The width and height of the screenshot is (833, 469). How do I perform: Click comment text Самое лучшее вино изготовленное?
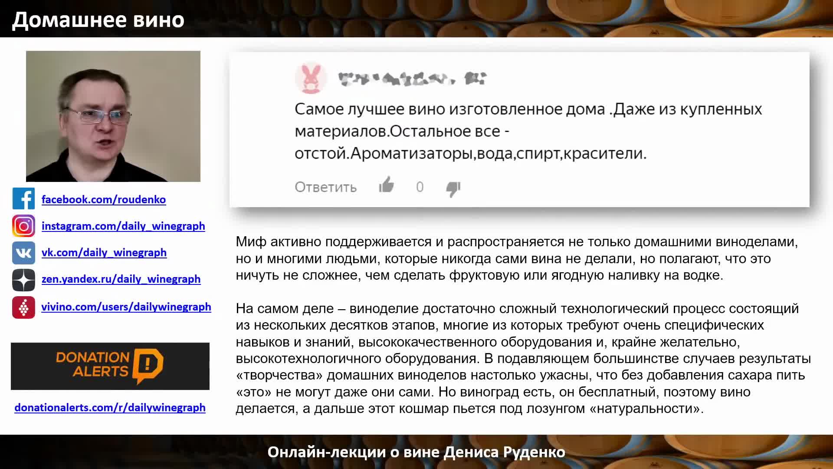coord(528,131)
